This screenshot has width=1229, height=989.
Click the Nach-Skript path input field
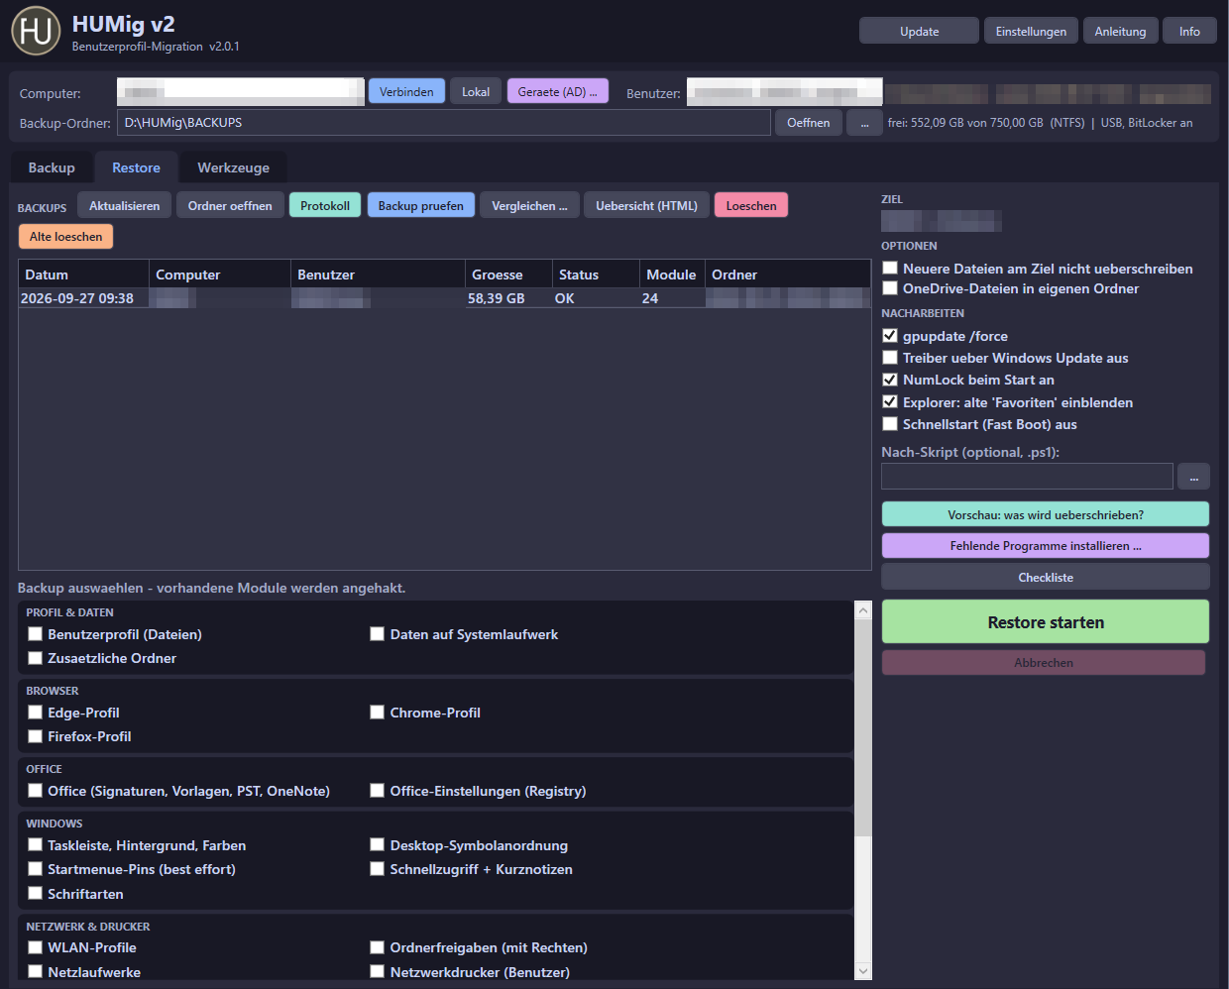tap(1027, 477)
